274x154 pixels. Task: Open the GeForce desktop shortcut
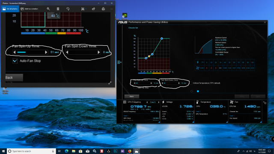pyautogui.click(x=125, y=16)
